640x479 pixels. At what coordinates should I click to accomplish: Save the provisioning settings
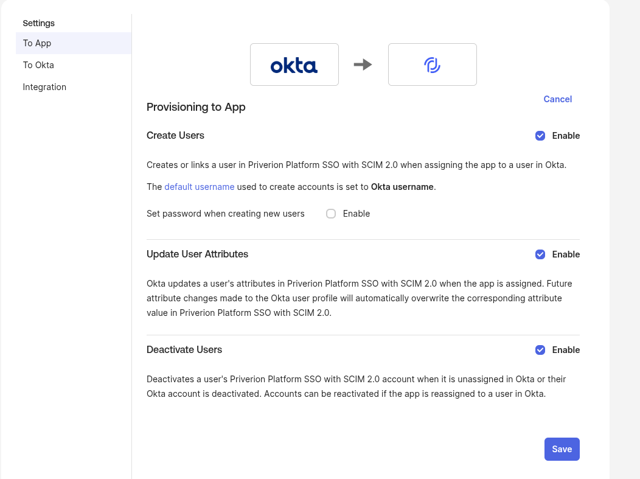pyautogui.click(x=562, y=449)
